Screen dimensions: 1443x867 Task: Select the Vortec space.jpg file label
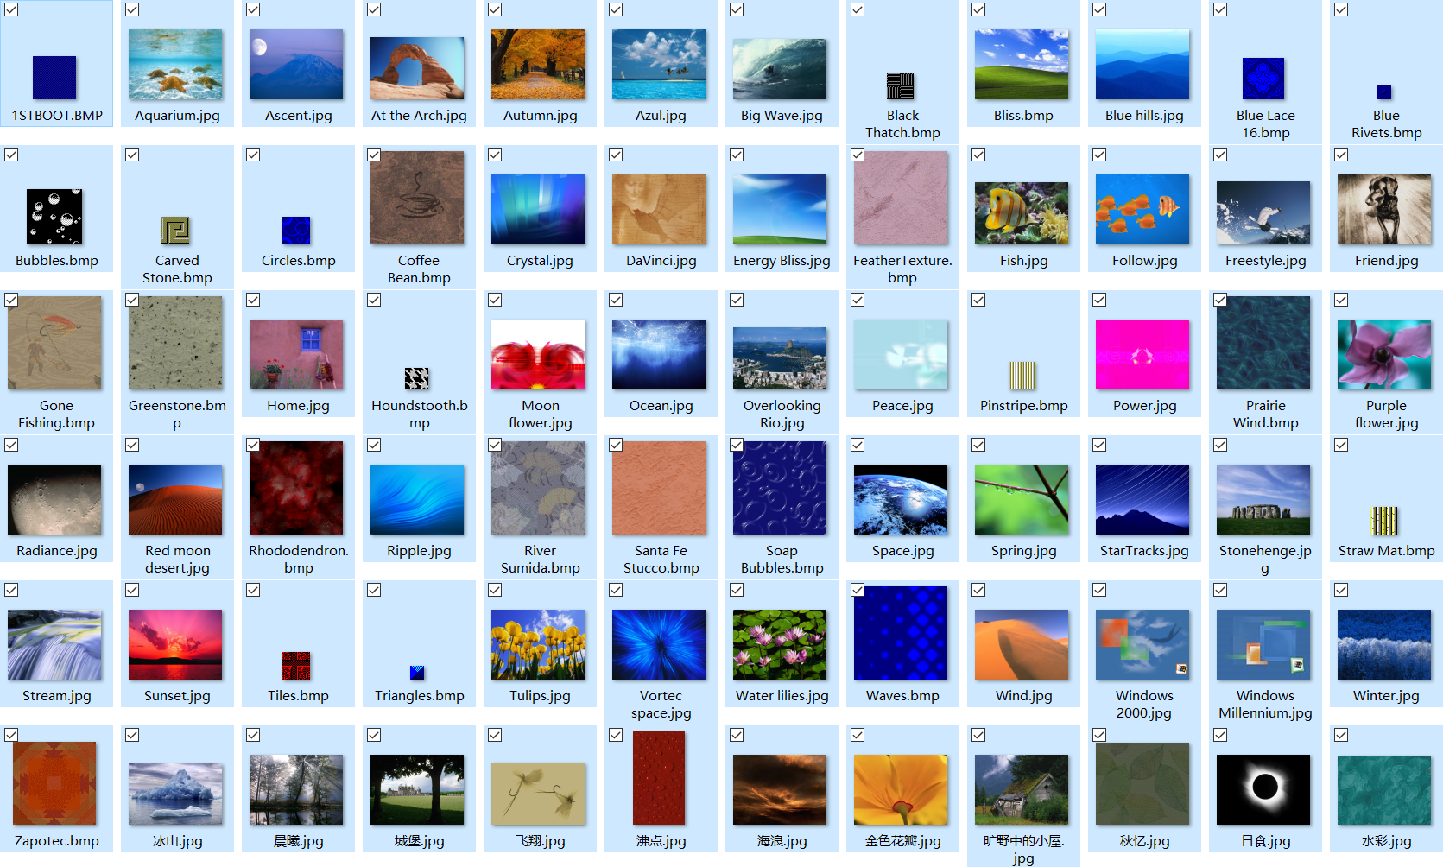[x=661, y=704]
